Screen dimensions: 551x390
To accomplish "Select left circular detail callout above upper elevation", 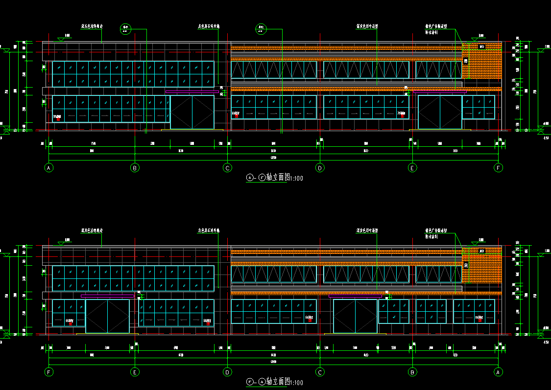I will click(125, 29).
